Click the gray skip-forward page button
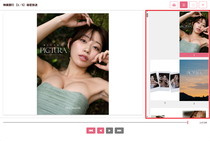 tap(119, 130)
